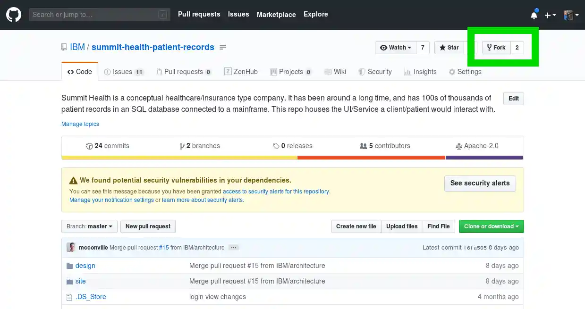585x309 pixels.
Task: Open the Watch dropdown
Action: coord(396,48)
